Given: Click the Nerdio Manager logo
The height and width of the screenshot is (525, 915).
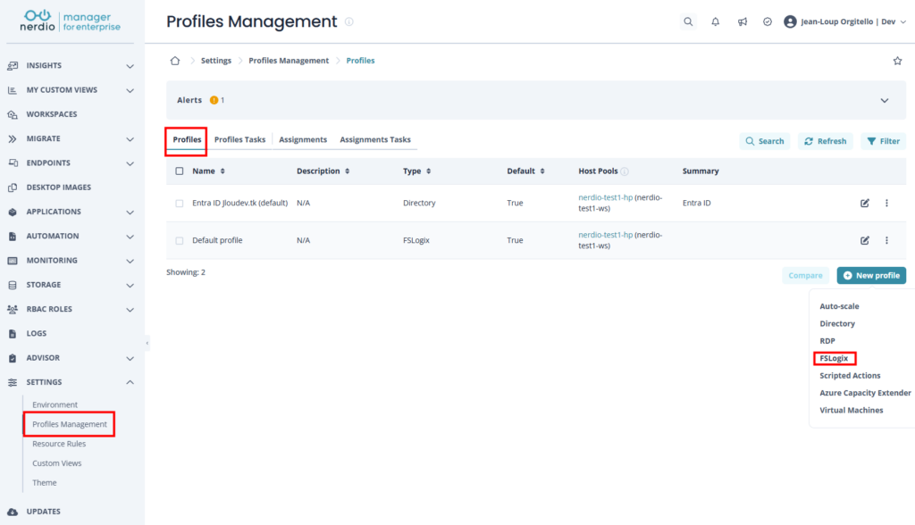Looking at the screenshot, I should click(70, 21).
